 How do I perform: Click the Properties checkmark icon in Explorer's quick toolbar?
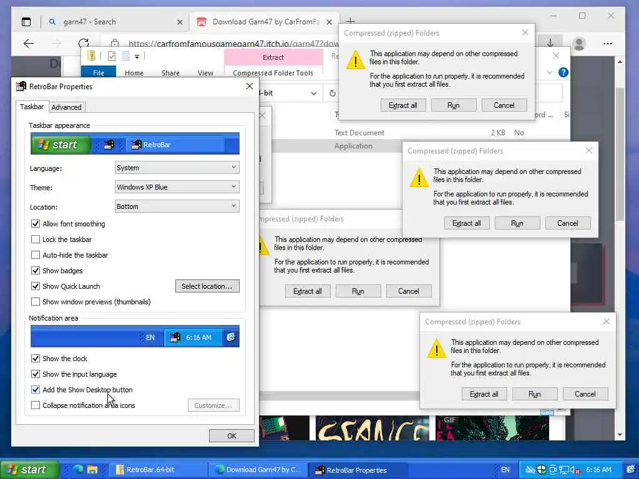(111, 56)
